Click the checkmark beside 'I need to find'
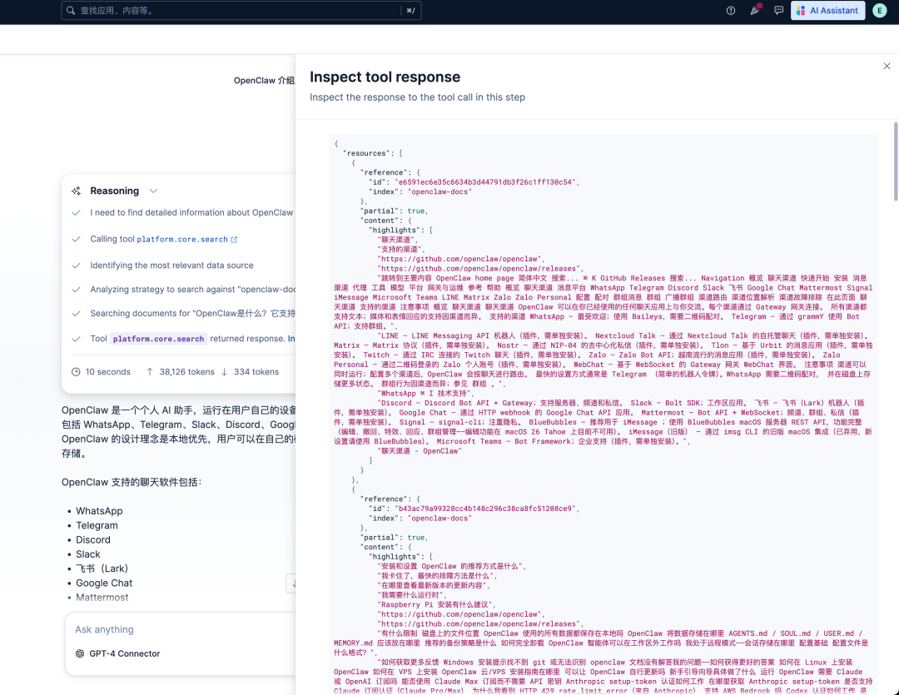Screen dimensions: 899x695 click(x=76, y=213)
